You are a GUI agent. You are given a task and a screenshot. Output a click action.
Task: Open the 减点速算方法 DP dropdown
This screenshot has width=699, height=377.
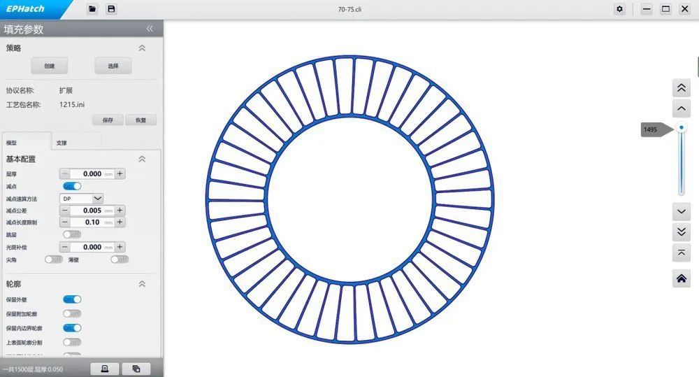(x=82, y=199)
